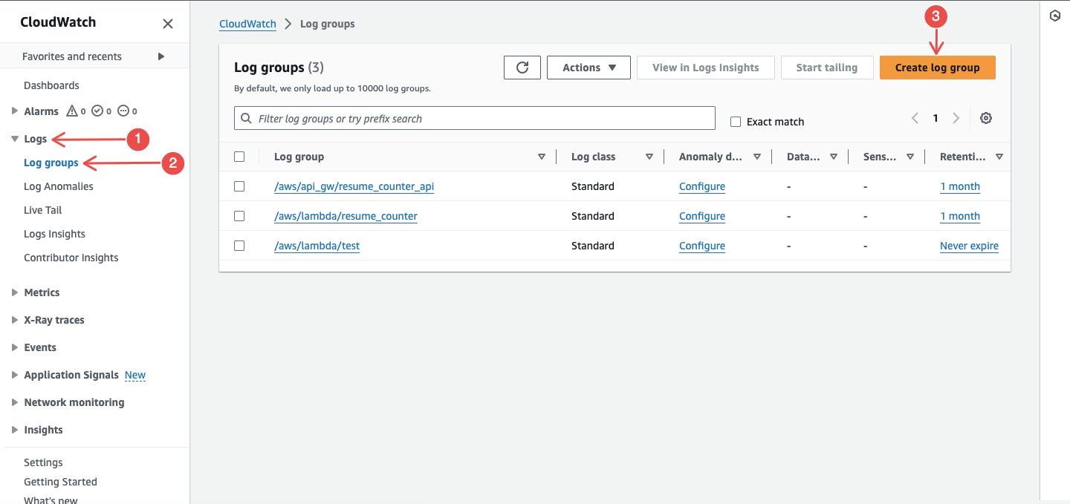The width and height of the screenshot is (1070, 504).
Task: Click inside the filter log groups field
Action: 475,117
